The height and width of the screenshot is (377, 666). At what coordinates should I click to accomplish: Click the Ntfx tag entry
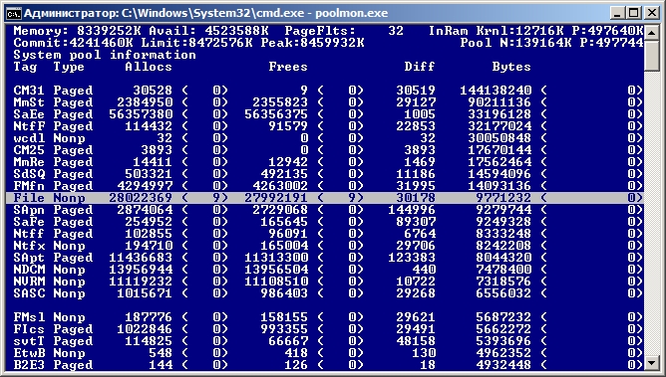coord(29,246)
